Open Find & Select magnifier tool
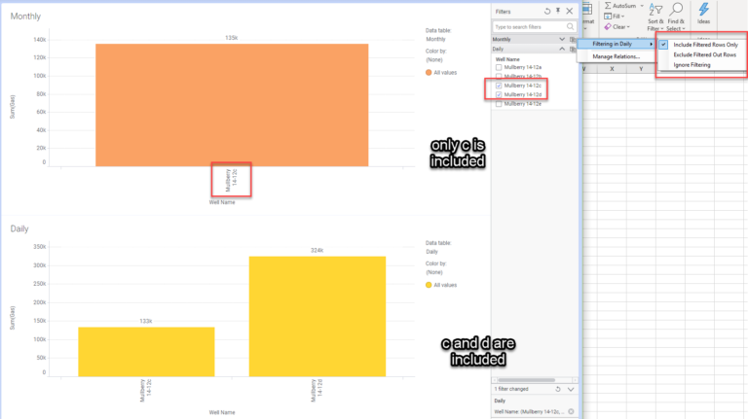The image size is (748, 419). tap(676, 10)
